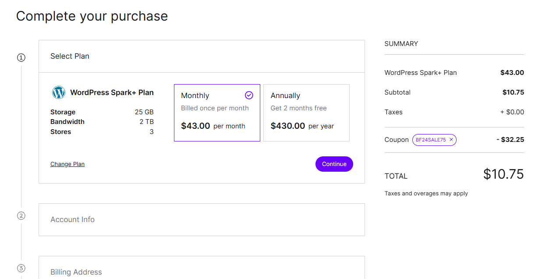542x279 pixels.
Task: Click the Select Plan section header
Action: point(202,56)
